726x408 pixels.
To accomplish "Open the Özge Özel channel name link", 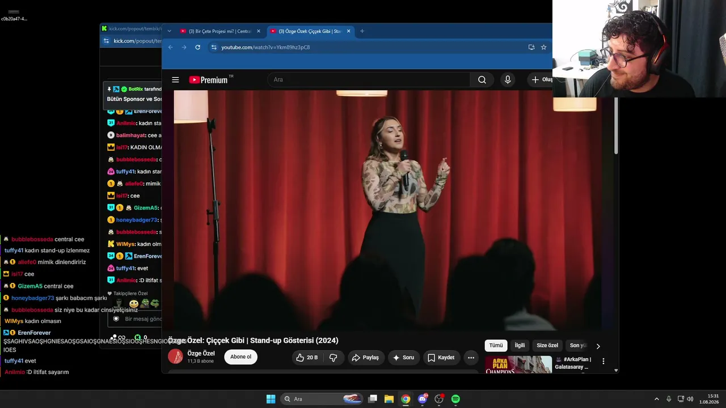I will tap(201, 354).
